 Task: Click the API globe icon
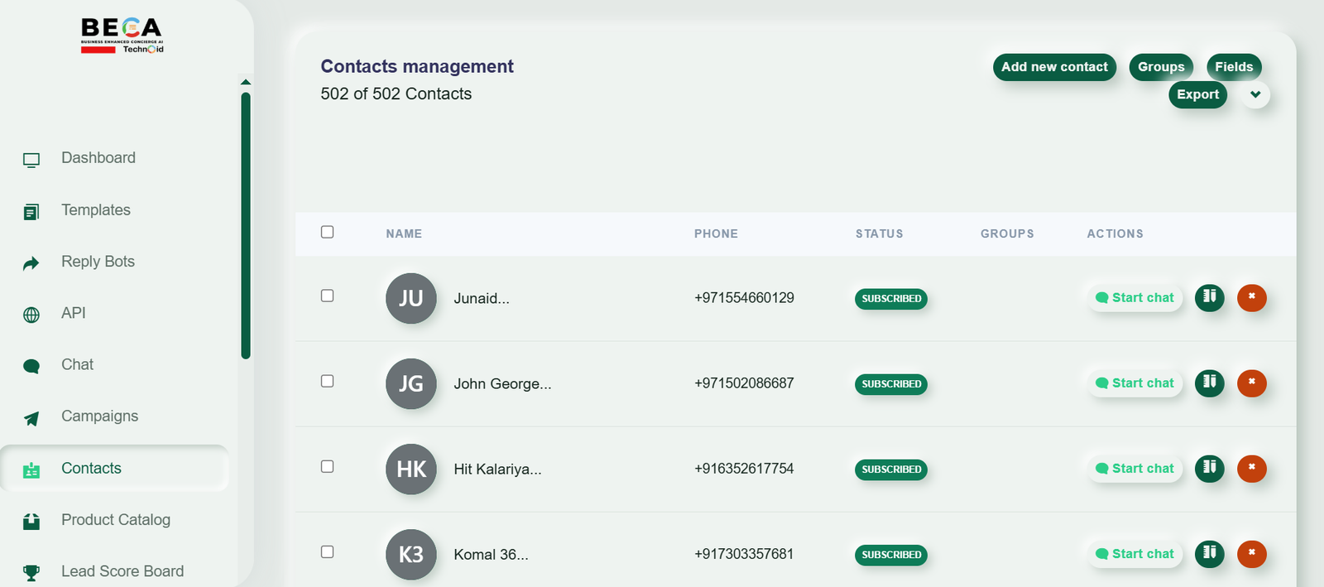tap(31, 315)
